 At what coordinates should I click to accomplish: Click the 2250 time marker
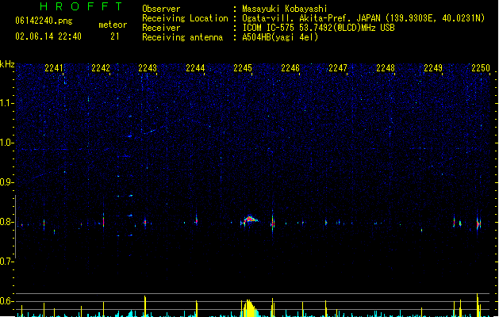point(481,68)
